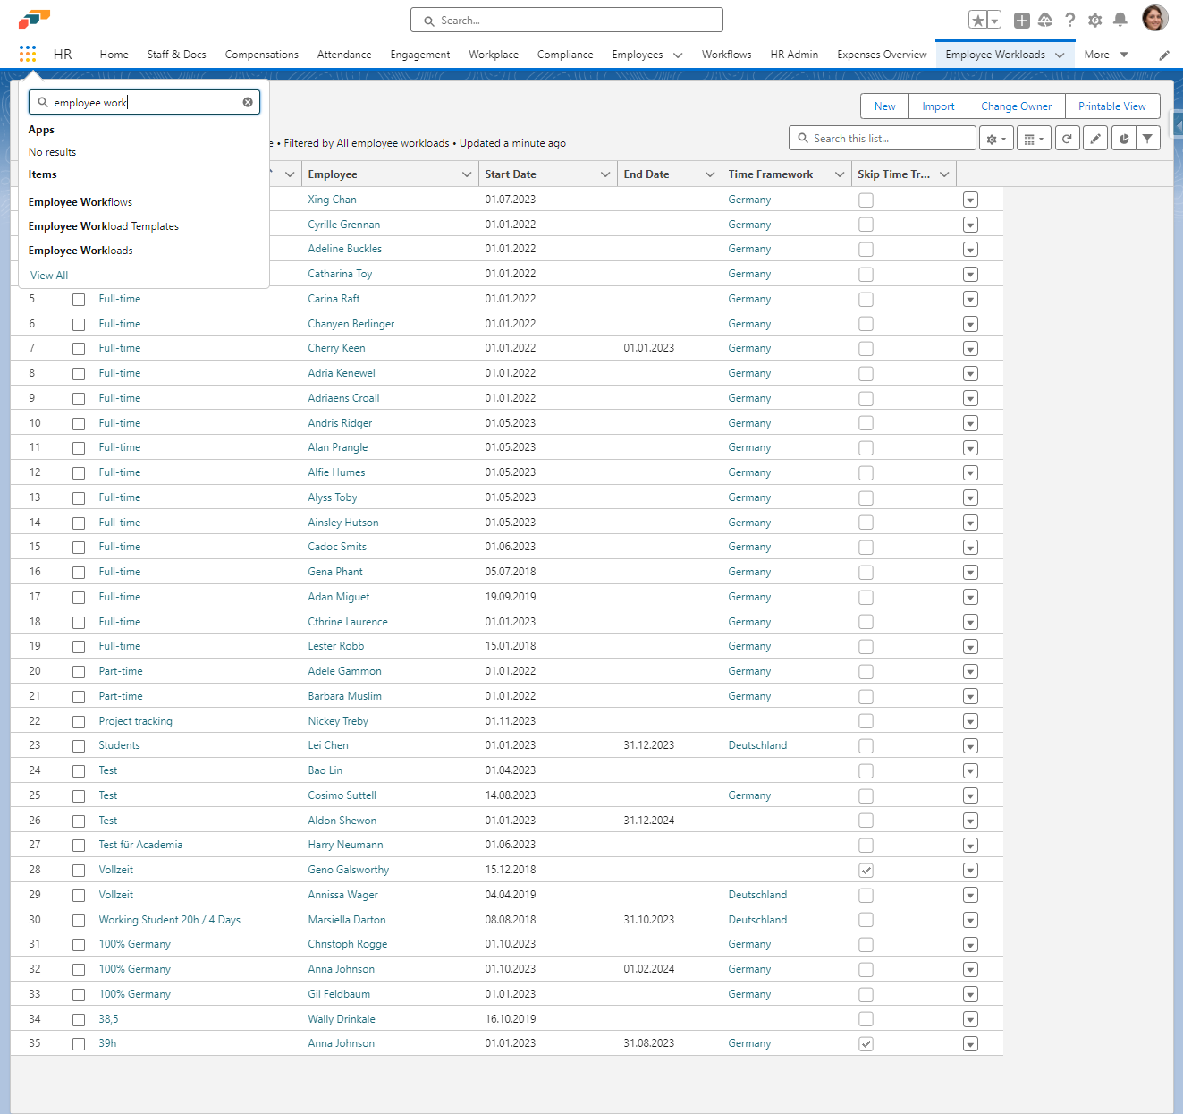The width and height of the screenshot is (1183, 1114).
Task: Uncheck Skip Time Tracking for Anna Johnson row 35
Action: [x=866, y=1043]
